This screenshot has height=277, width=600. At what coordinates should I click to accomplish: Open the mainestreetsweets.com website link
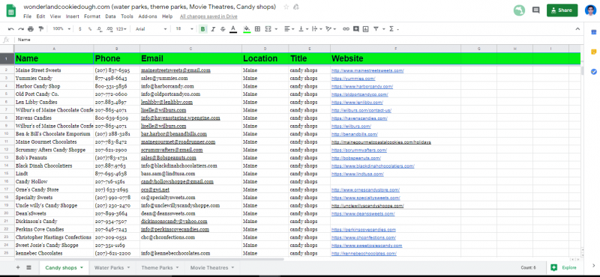(x=367, y=70)
